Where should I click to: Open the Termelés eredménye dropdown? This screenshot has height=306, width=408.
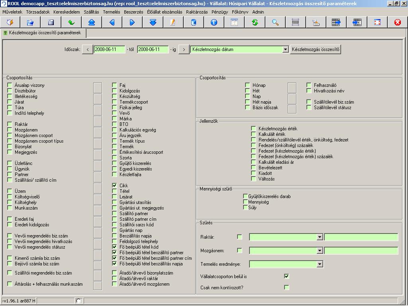coord(320,264)
